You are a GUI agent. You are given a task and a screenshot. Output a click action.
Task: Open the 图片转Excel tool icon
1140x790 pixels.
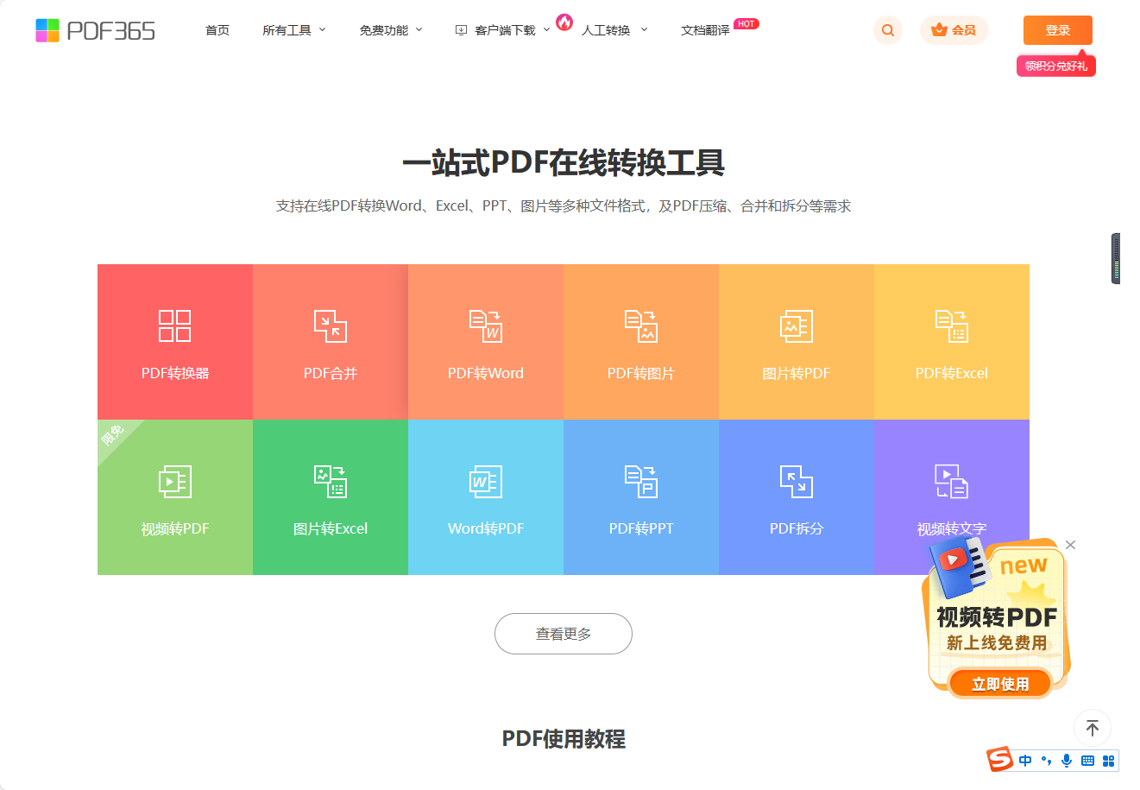click(331, 482)
